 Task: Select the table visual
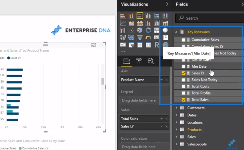pyautogui.click(x=140, y=45)
